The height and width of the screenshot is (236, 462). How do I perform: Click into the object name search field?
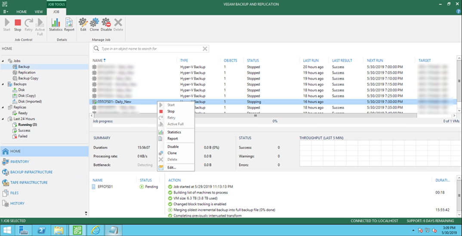click(x=150, y=49)
